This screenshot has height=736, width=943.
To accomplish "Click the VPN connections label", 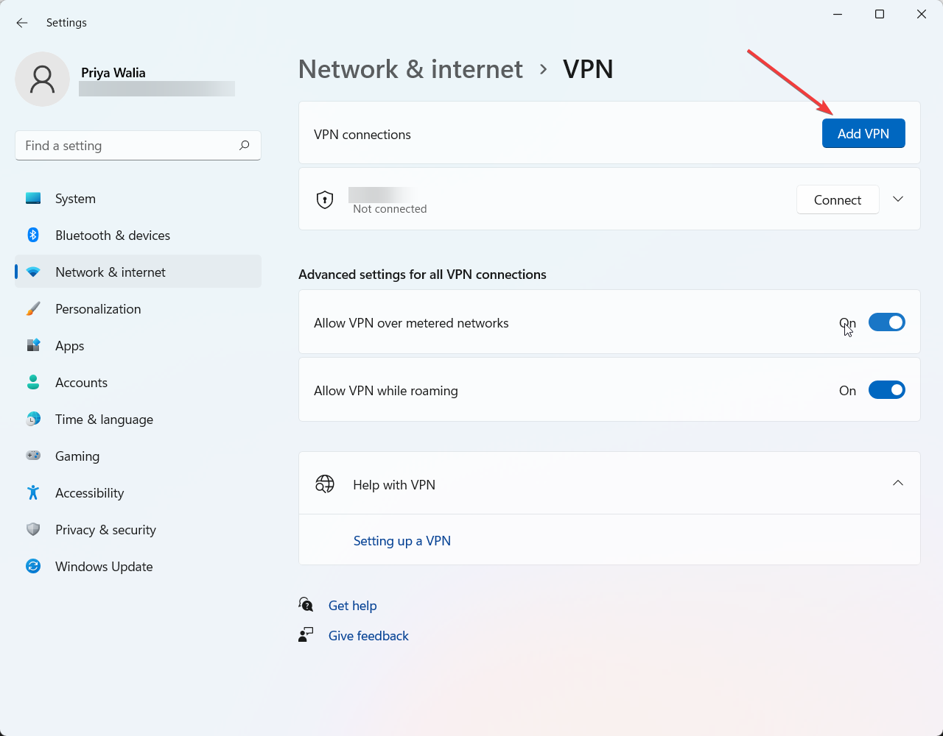I will pyautogui.click(x=362, y=134).
